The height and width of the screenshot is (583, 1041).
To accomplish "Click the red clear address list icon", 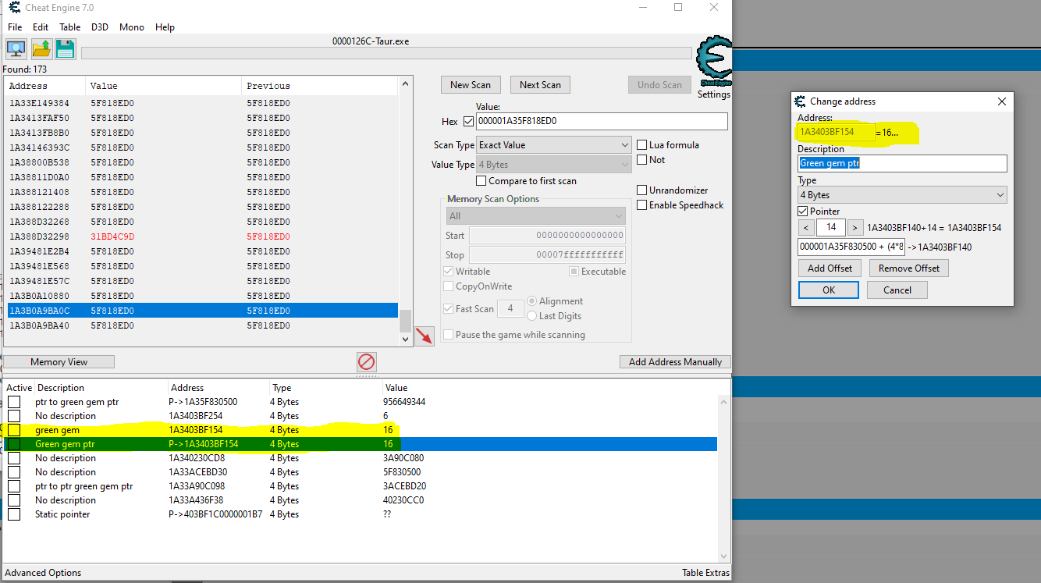I will [x=366, y=361].
